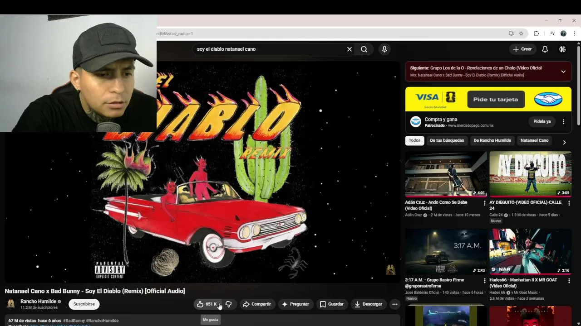Open AY DIEGUITO video thumbnail
The image size is (581, 326).
(530, 174)
